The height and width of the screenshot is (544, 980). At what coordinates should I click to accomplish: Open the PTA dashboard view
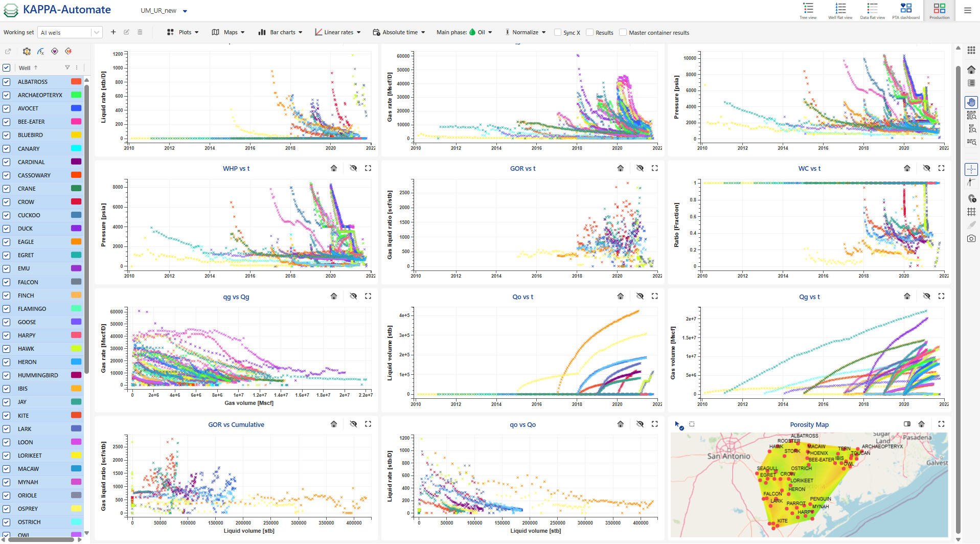905,10
